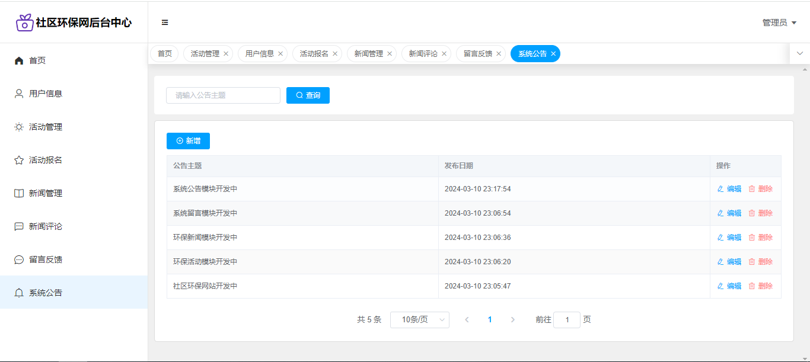Close the 系统公告 tab

point(553,54)
